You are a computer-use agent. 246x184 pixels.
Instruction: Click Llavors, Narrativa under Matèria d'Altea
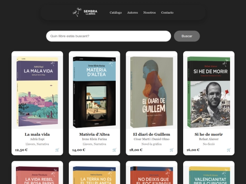(x=94, y=144)
